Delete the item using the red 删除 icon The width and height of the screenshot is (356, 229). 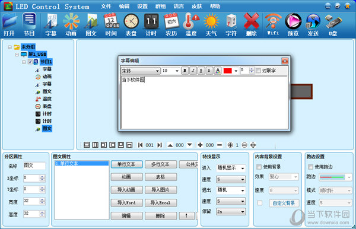(252, 24)
